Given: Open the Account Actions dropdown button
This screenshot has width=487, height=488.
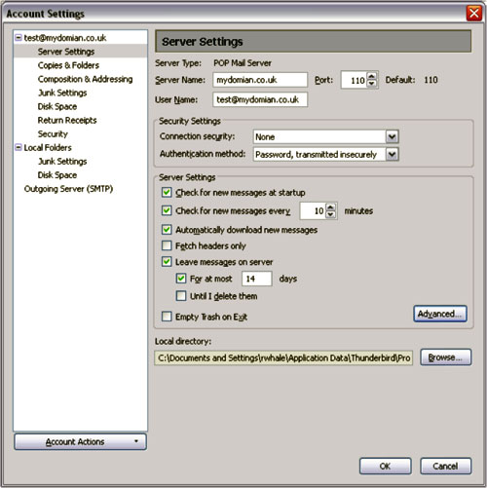Looking at the screenshot, I should pyautogui.click(x=80, y=441).
